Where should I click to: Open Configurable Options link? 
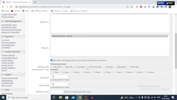(x=9, y=58)
